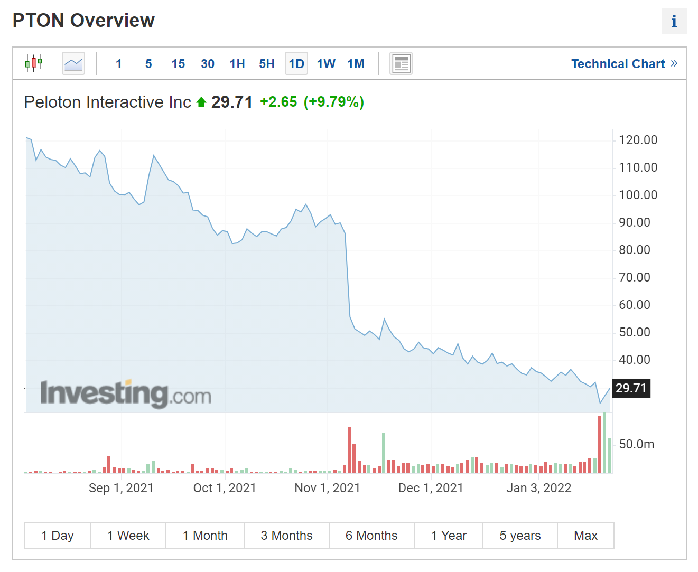698x572 pixels.
Task: Show the Max time range
Action: point(586,536)
